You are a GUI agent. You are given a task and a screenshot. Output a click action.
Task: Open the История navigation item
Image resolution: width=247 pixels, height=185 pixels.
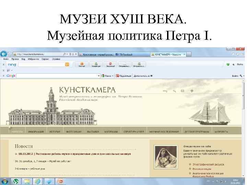click(55, 132)
